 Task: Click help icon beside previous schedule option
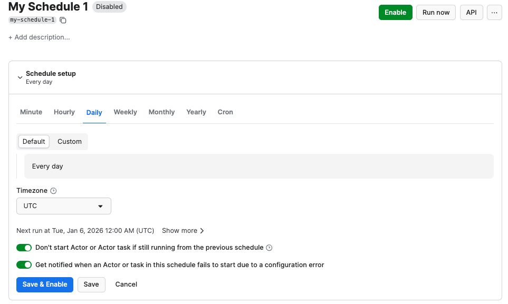pyautogui.click(x=269, y=248)
